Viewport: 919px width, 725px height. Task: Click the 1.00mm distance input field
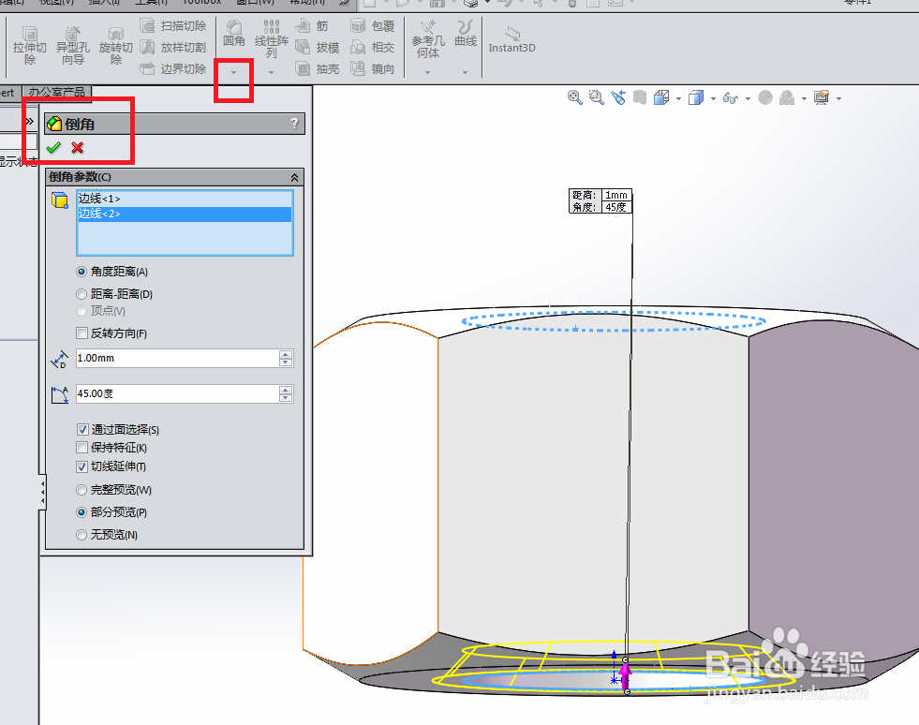(178, 358)
